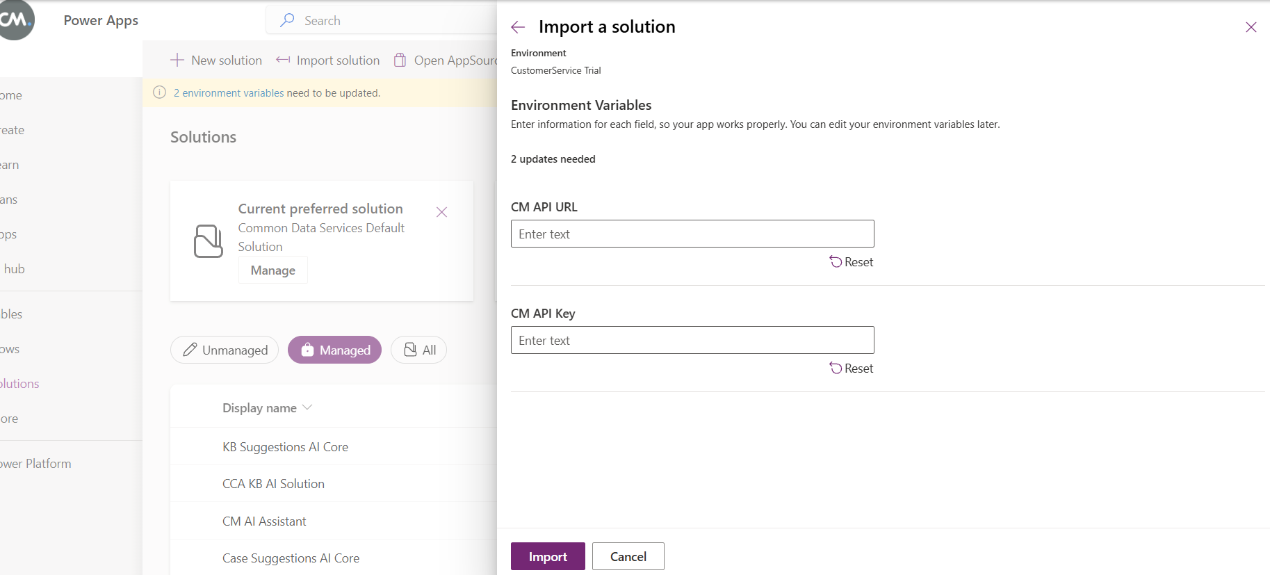Cancel the solution import
This screenshot has width=1270, height=575.
[x=628, y=556]
